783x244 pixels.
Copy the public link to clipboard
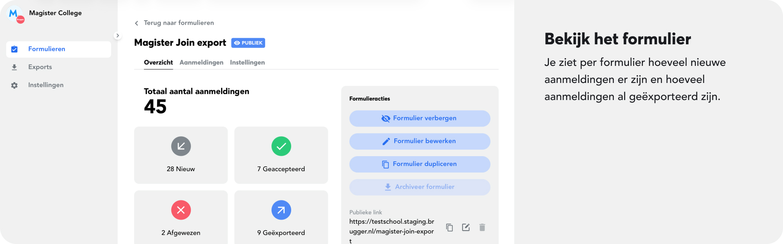pyautogui.click(x=449, y=227)
